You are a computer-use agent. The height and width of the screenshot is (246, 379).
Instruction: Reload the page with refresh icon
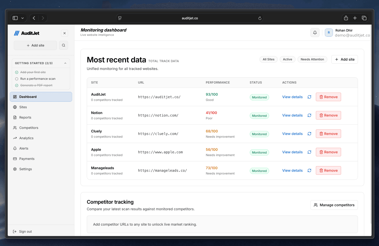[x=260, y=18]
